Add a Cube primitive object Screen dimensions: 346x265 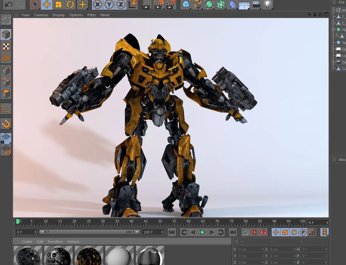pyautogui.click(x=186, y=5)
